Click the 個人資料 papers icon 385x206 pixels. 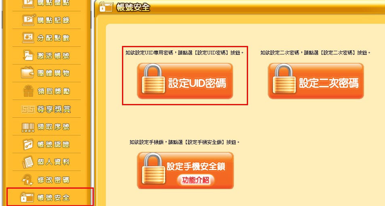point(28,162)
